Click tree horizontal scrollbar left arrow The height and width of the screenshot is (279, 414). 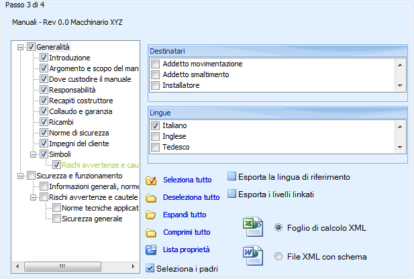(x=17, y=266)
